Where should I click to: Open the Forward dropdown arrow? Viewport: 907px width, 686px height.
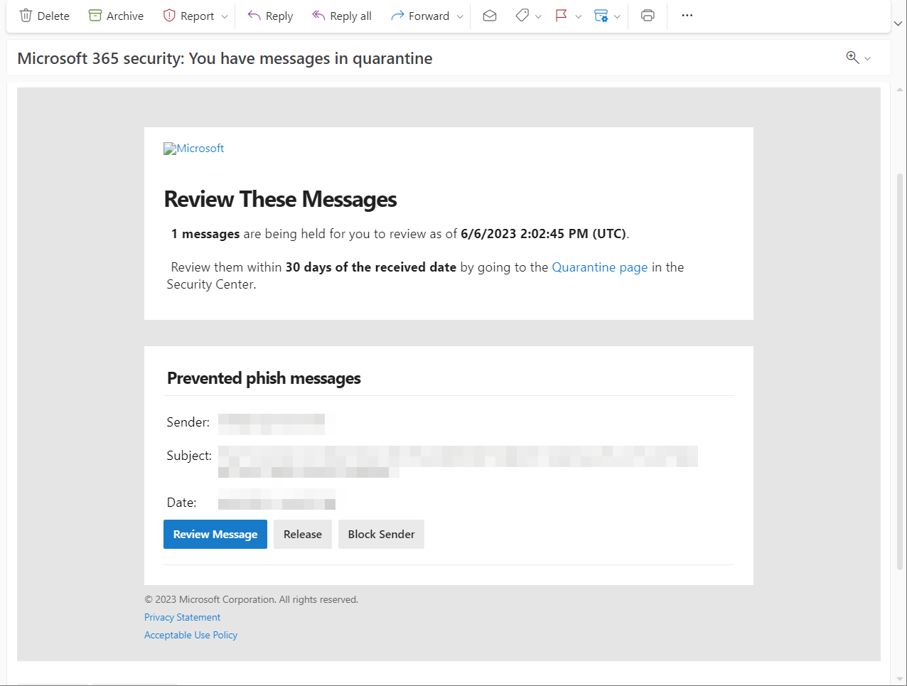(460, 16)
